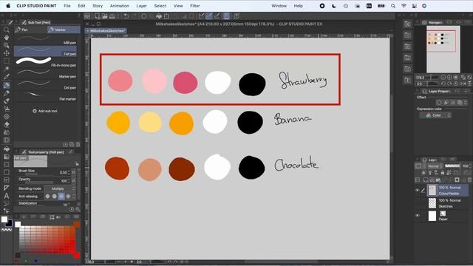Image resolution: width=473 pixels, height=266 pixels.
Task: Open the Expression color dropdown
Action: [x=435, y=115]
